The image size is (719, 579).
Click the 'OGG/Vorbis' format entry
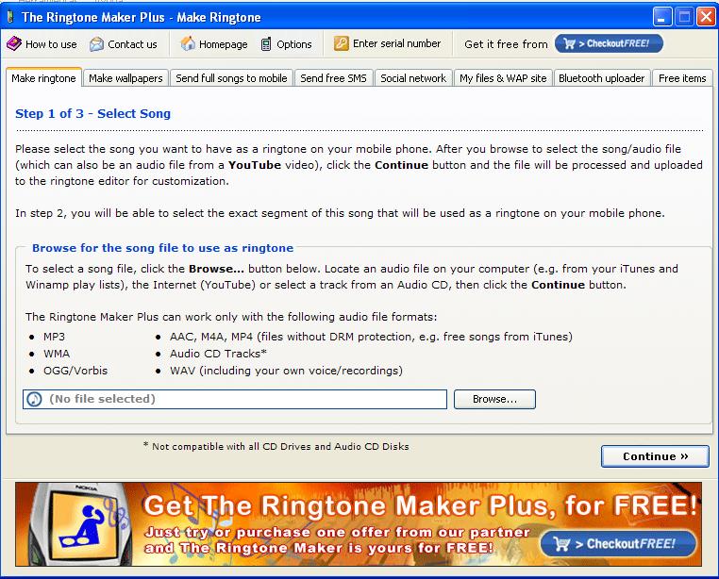tap(75, 371)
